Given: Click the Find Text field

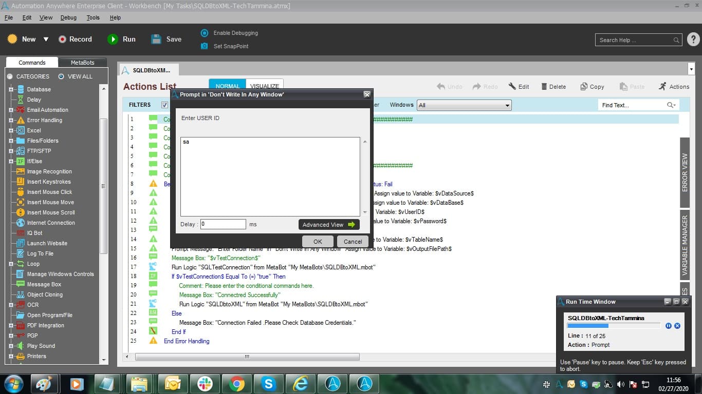Looking at the screenshot, I should (639, 105).
